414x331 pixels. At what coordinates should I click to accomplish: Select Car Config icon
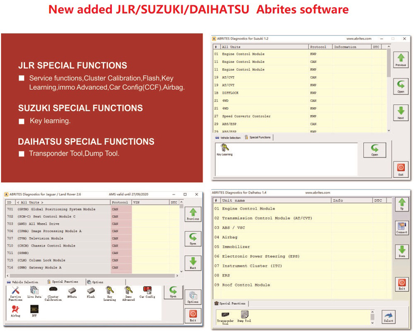point(147,293)
